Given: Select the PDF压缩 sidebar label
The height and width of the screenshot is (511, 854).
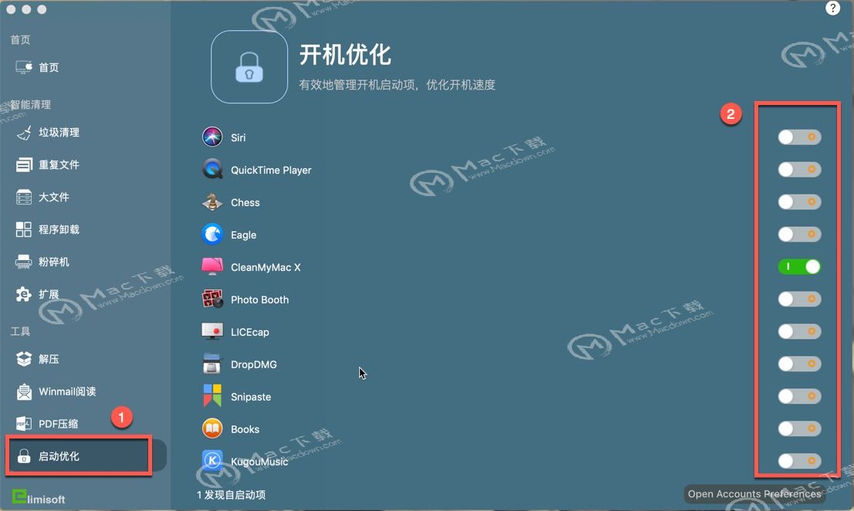Looking at the screenshot, I should coord(58,424).
